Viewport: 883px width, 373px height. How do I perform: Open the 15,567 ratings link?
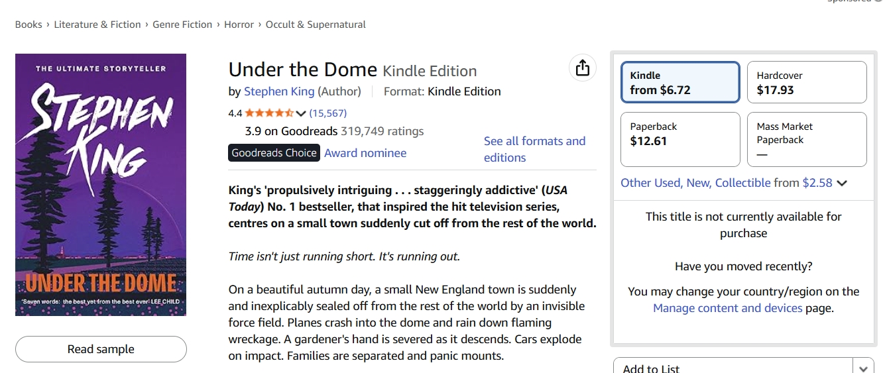click(328, 113)
